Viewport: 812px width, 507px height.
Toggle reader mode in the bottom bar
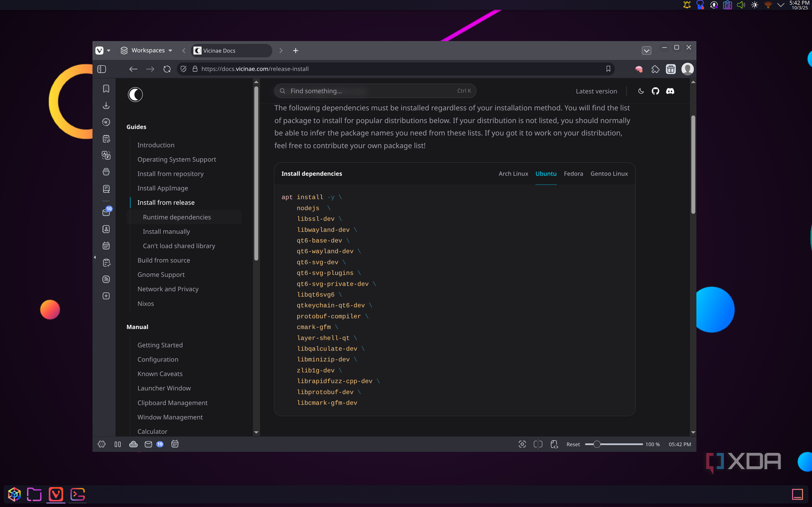(538, 444)
